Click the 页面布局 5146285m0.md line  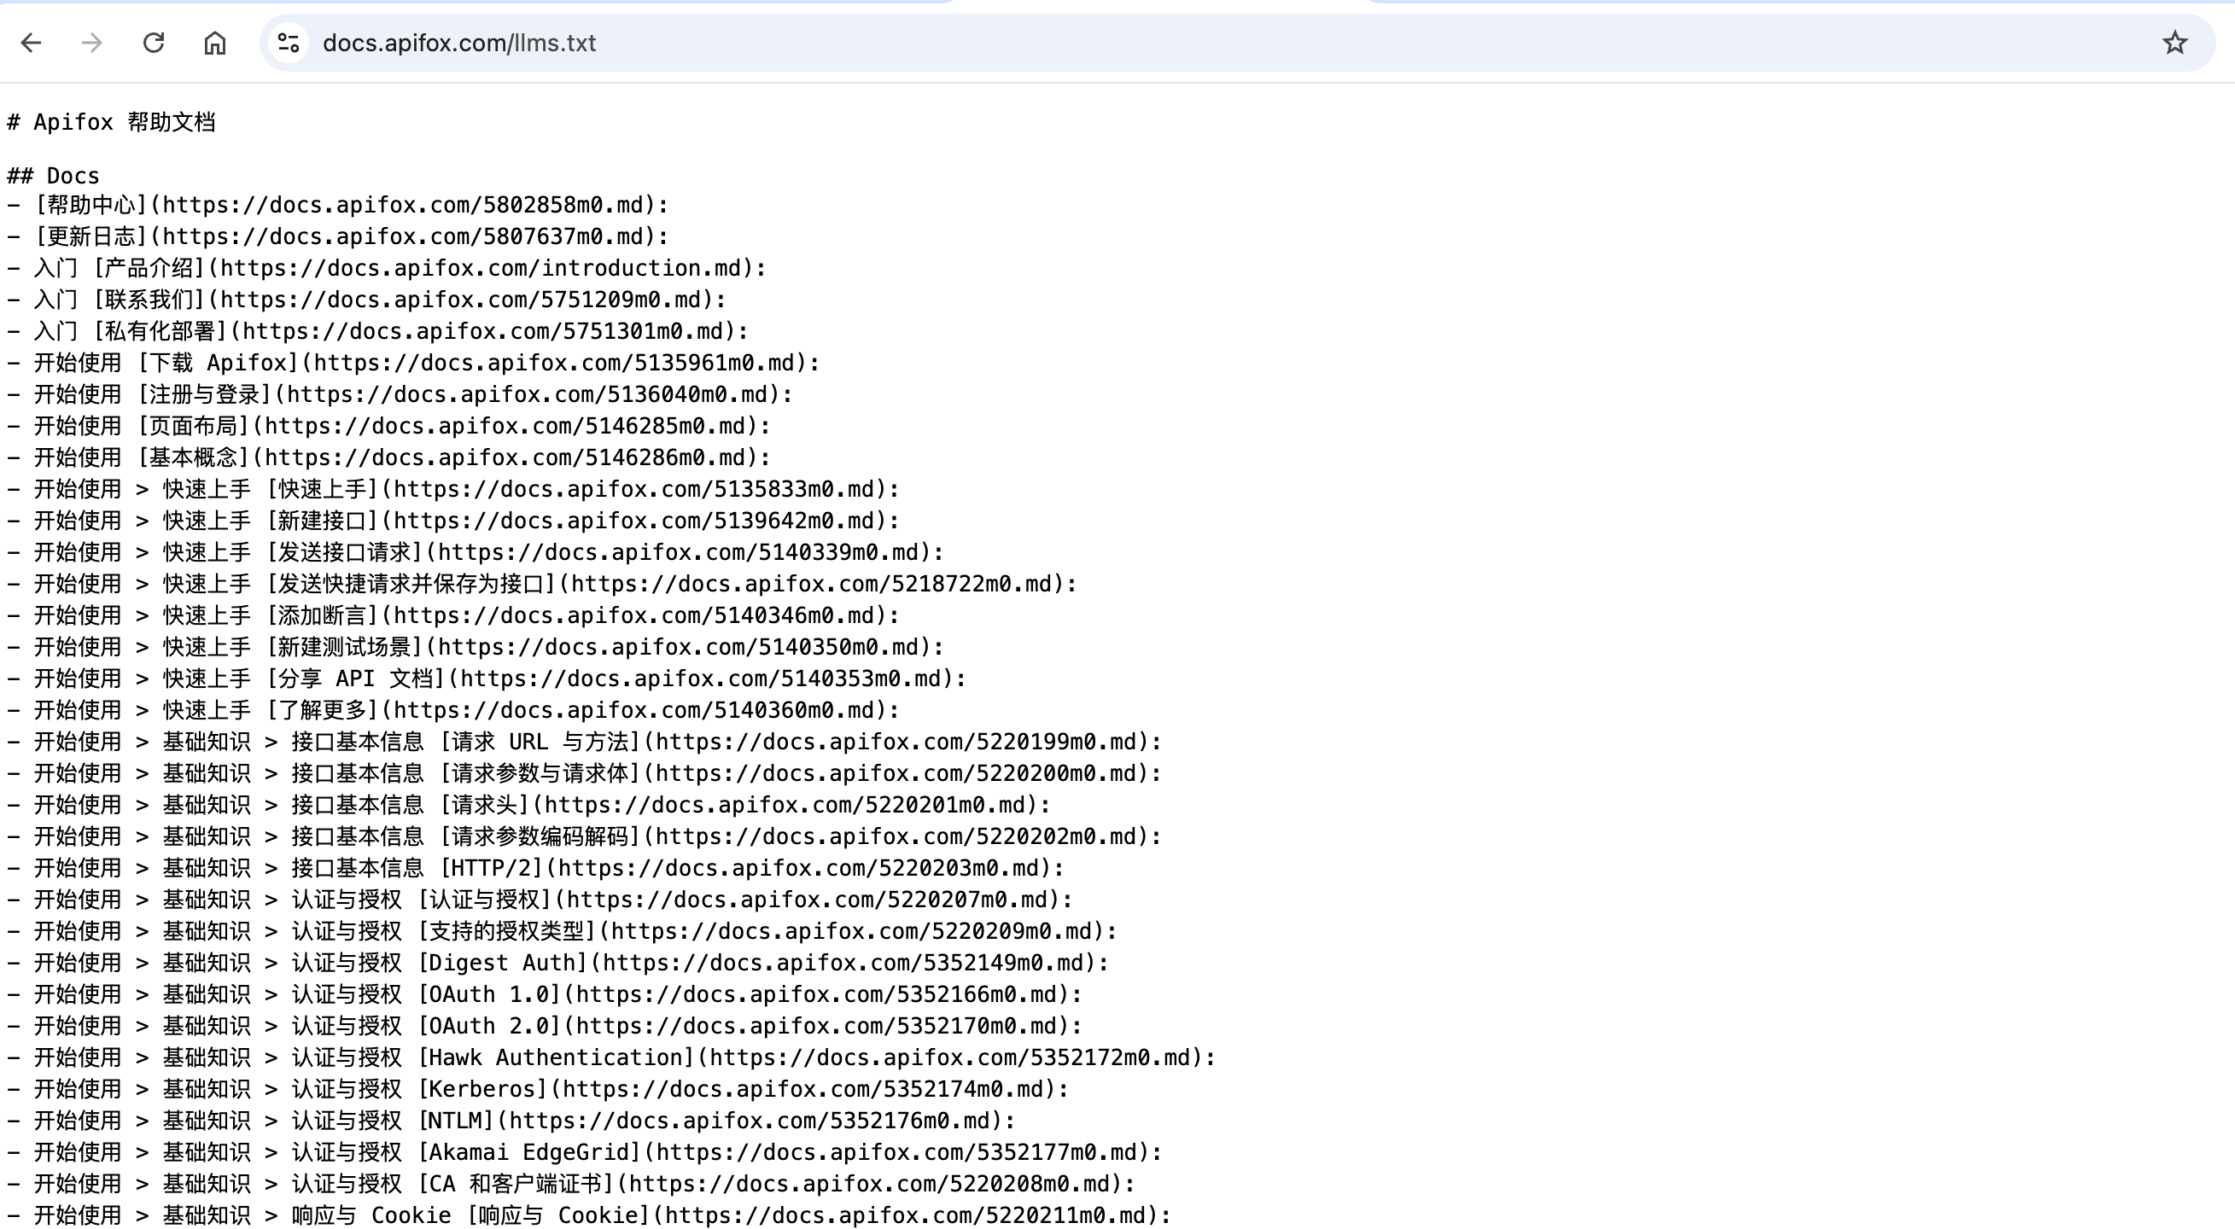point(389,426)
